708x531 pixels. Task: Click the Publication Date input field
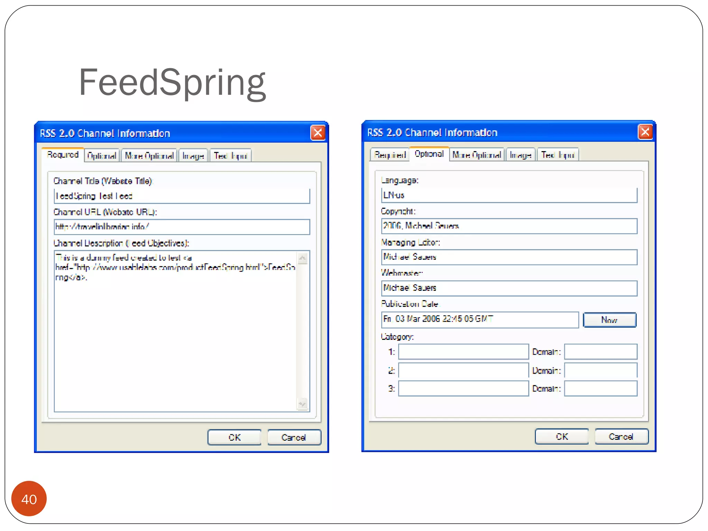pyautogui.click(x=480, y=319)
